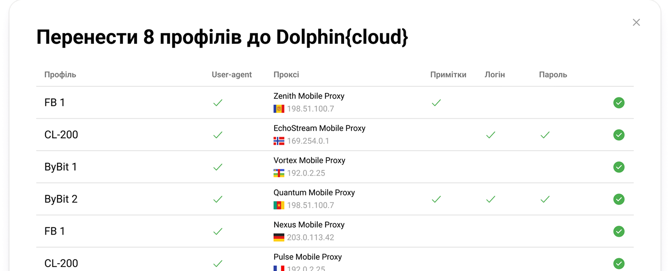Click the flag icon beside 169.254.0.1
Viewport: 670px width, 271px height.
tap(279, 141)
